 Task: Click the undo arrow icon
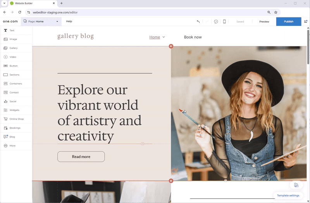point(198,22)
